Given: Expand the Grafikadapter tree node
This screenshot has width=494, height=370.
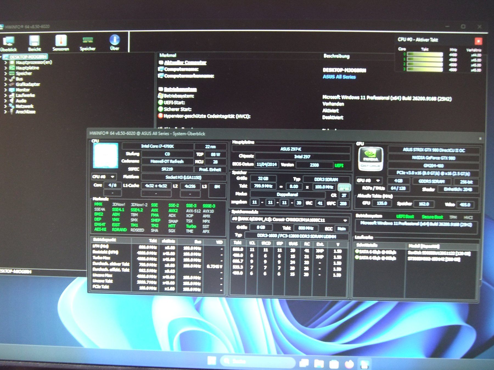Looking at the screenshot, I should [5, 84].
